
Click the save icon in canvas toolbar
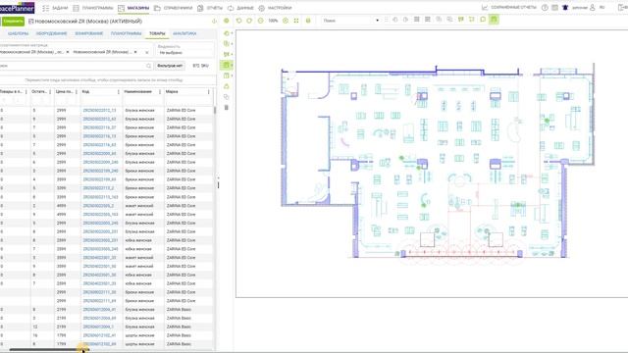tap(308, 21)
